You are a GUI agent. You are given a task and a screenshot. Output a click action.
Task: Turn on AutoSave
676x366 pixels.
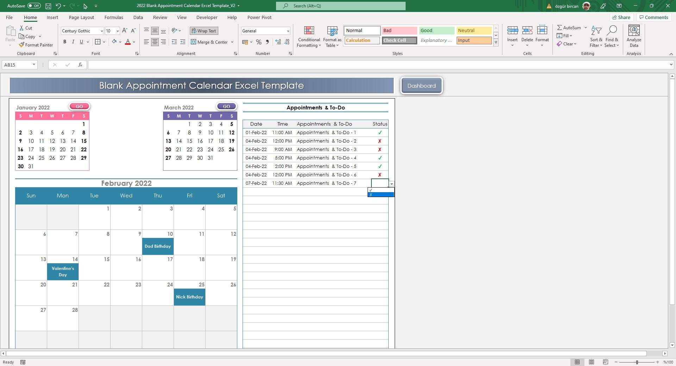[x=33, y=6]
